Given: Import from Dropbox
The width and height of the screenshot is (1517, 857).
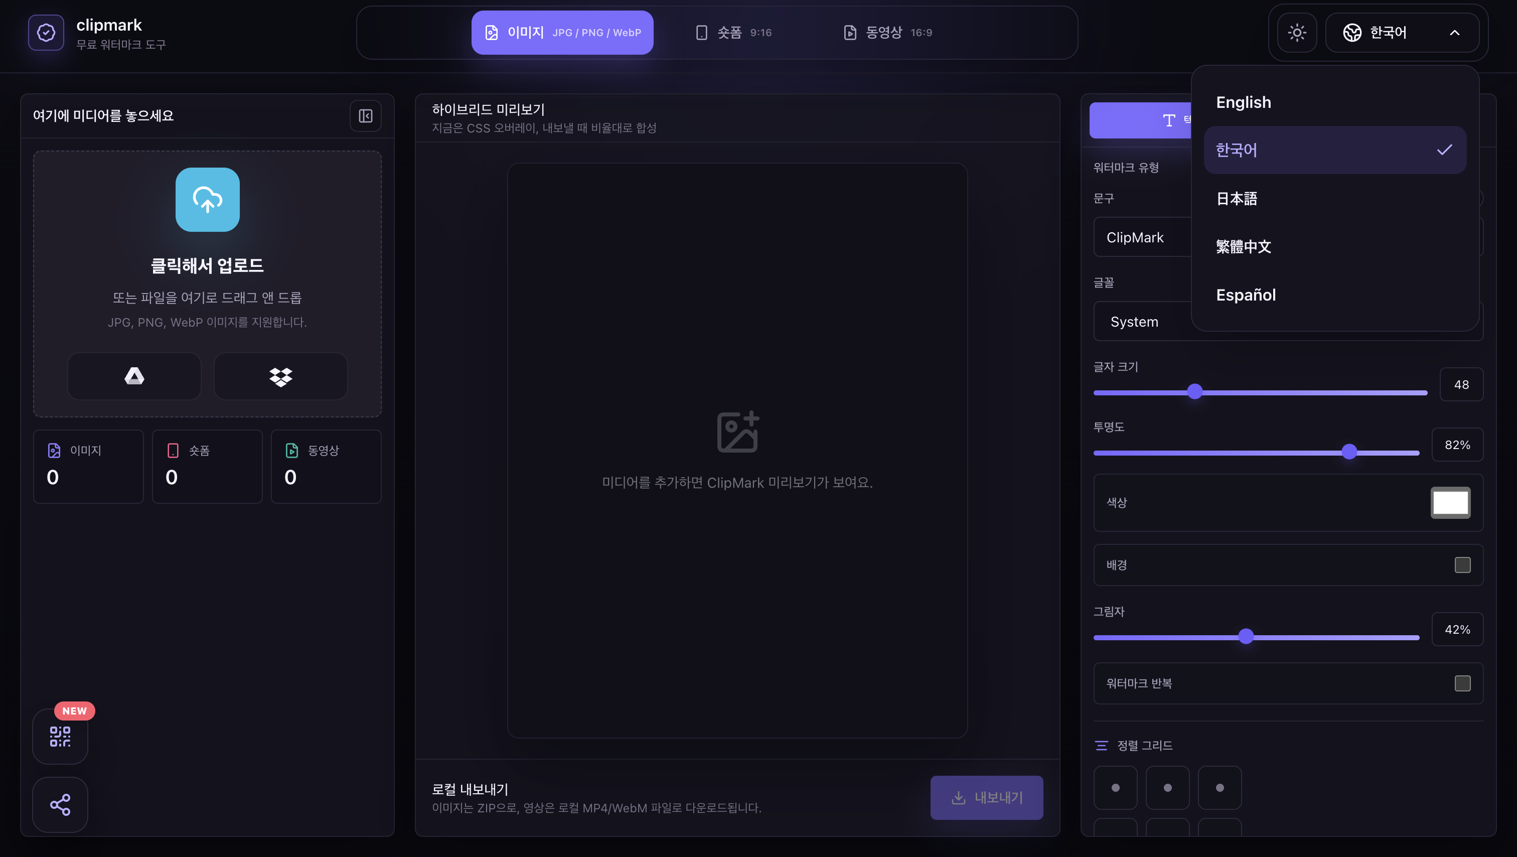Looking at the screenshot, I should point(280,376).
